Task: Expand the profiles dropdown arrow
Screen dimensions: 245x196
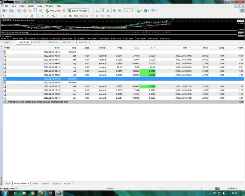Action: (14, 11)
